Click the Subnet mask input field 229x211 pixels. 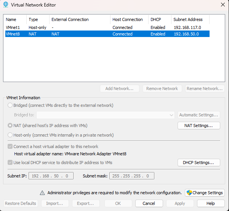[x=132, y=176]
